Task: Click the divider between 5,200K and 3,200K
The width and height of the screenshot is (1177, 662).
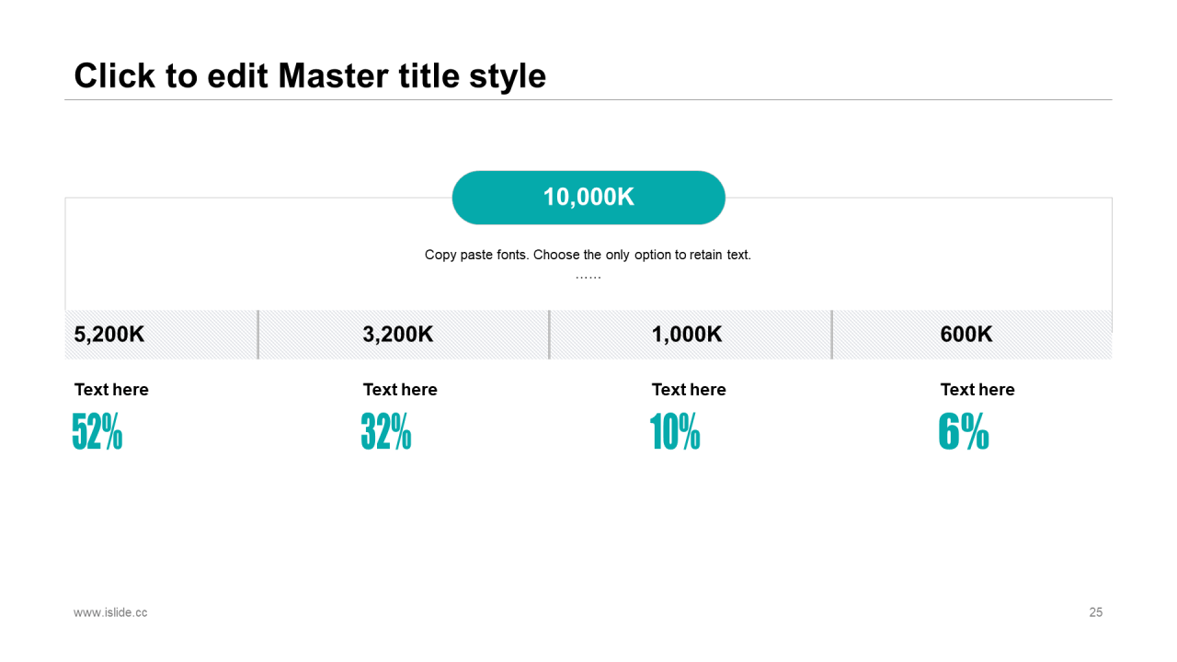Action: pyautogui.click(x=258, y=335)
